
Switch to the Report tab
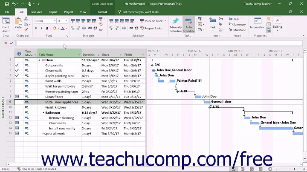[53, 12]
